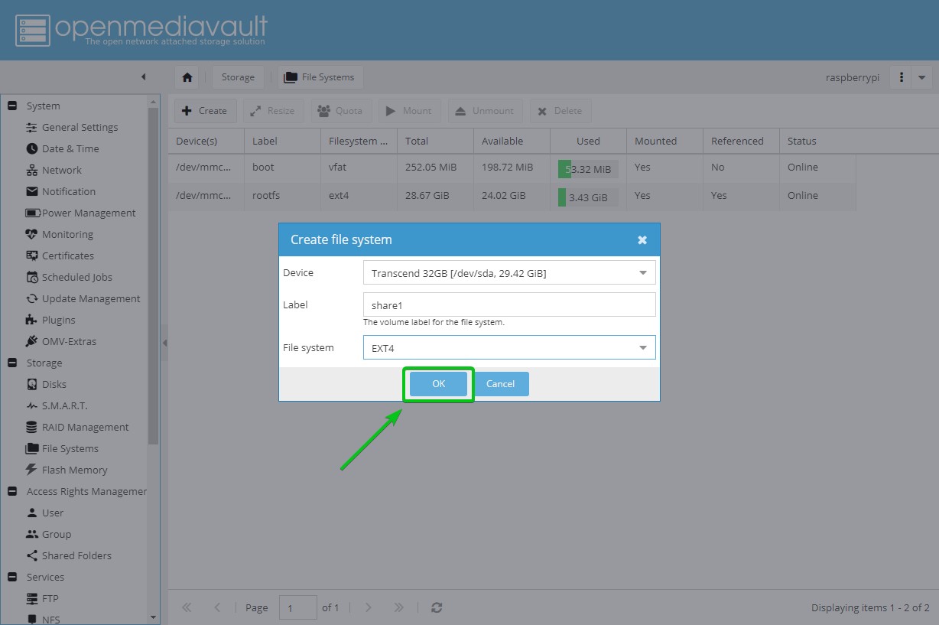Click the Label text field
Screen dimensions: 939x625
tap(508, 305)
